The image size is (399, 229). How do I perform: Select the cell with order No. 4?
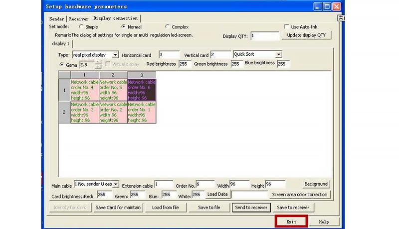click(x=85, y=90)
